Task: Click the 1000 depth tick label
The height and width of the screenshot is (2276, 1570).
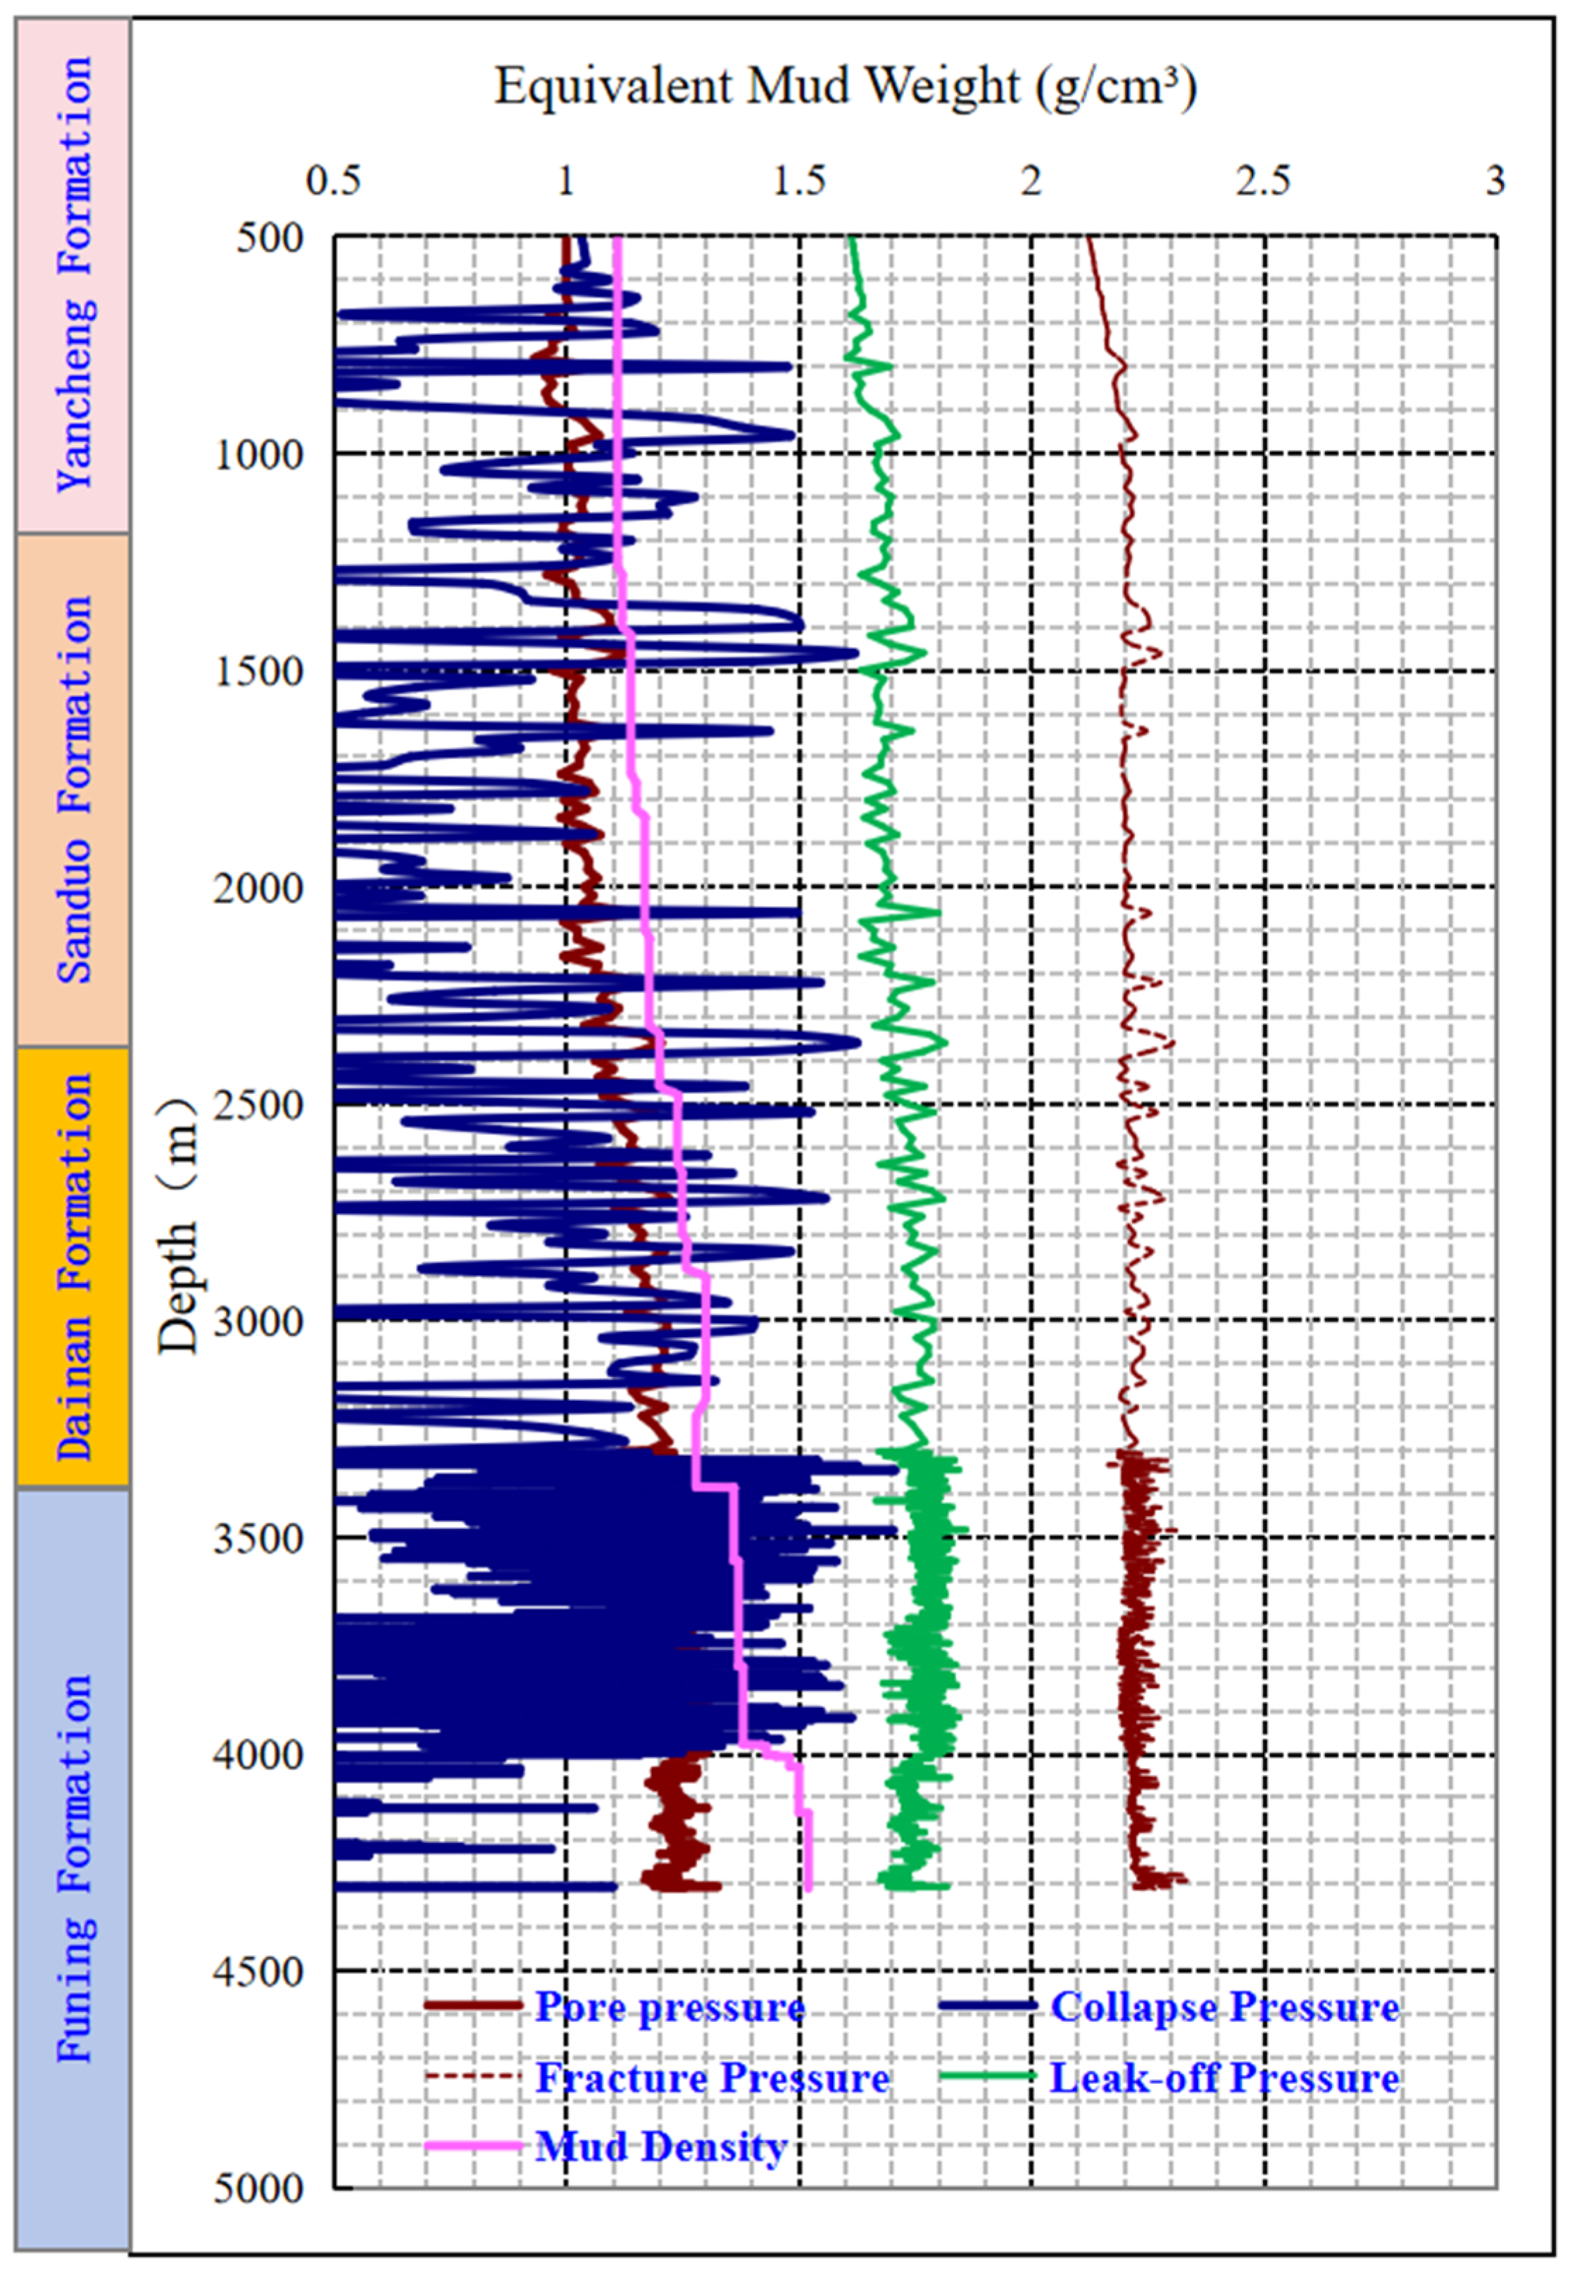Action: pos(260,454)
